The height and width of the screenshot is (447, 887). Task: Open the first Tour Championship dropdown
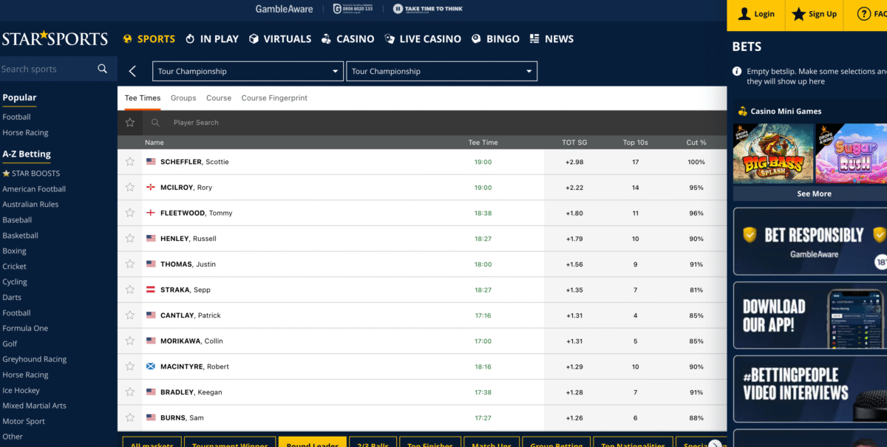coord(248,72)
